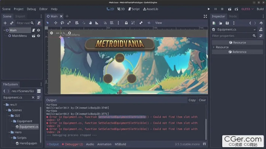
Task: Click the Clear button in Output panel
Action: pos(202,100)
